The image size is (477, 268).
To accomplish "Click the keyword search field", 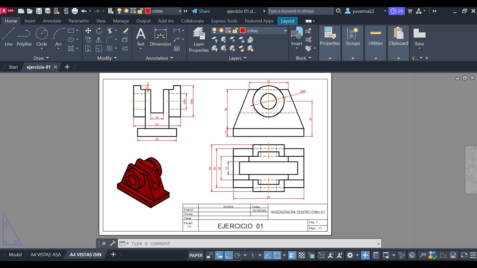I will [x=300, y=11].
